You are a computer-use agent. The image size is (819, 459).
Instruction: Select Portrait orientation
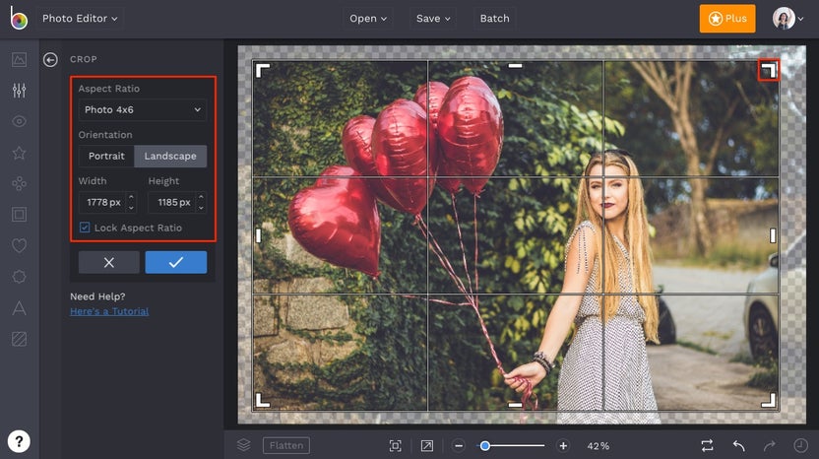[106, 156]
